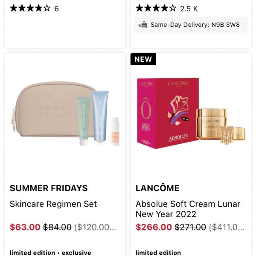This screenshot has width=256, height=256.
Task: Click the LANCÔME brand name
Action: pos(157,188)
